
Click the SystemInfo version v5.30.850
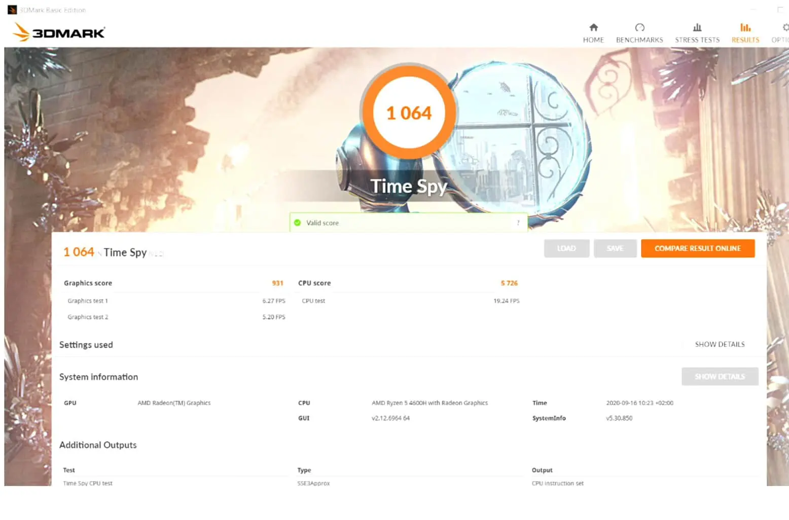(619, 418)
